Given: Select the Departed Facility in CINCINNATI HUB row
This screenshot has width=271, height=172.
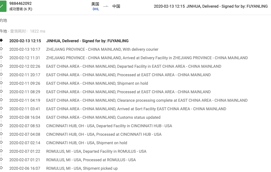Looking at the screenshot, I should pyautogui.click(x=91, y=126).
